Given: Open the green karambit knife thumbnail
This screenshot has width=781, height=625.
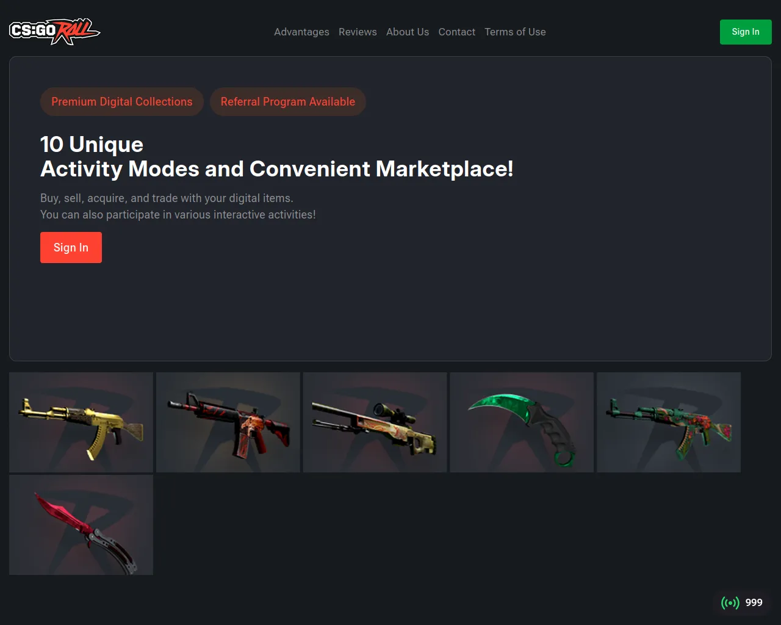Looking at the screenshot, I should [522, 422].
